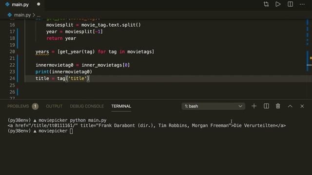Click line number 16 in the gutter
The width and height of the screenshot is (312, 175).
[x=12, y=25]
